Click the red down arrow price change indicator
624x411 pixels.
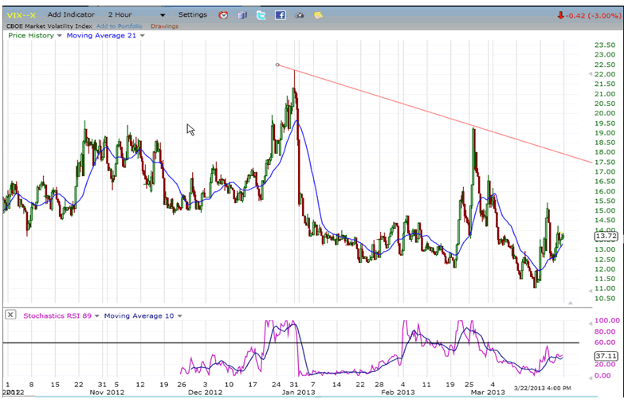tap(560, 15)
